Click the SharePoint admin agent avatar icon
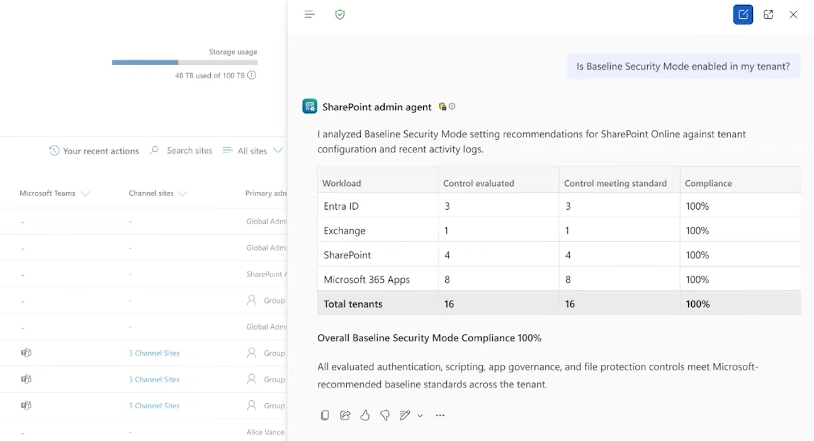Viewport: 814px width, 441px height. click(x=310, y=106)
